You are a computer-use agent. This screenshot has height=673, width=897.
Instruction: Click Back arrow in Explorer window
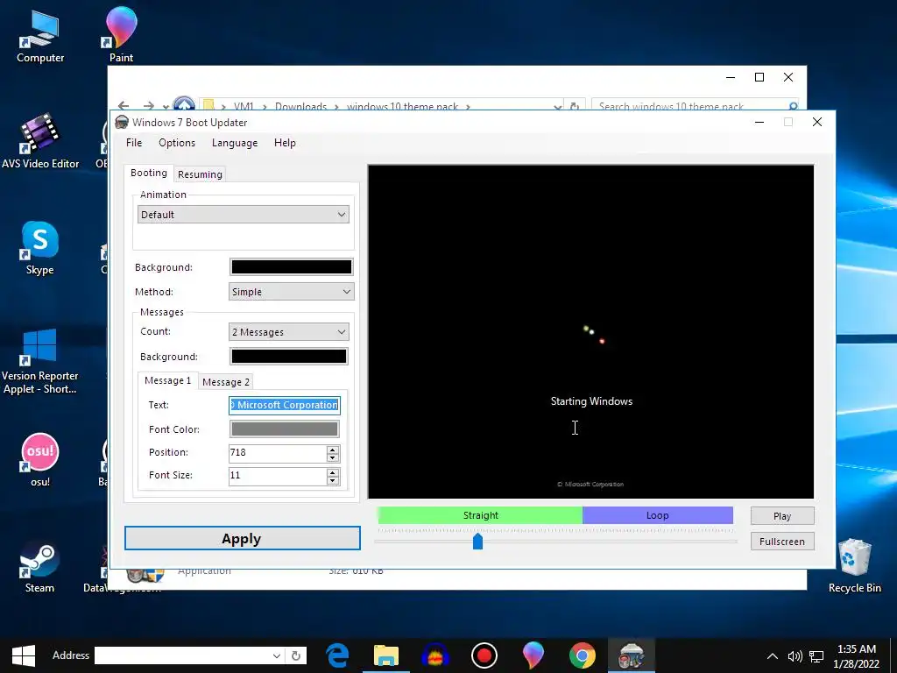(x=123, y=106)
